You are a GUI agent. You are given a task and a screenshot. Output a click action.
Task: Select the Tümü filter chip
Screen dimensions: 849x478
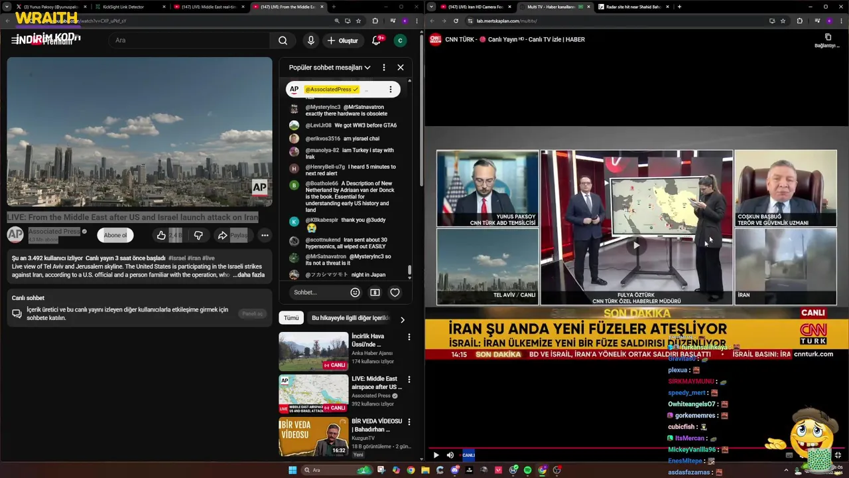coord(291,318)
